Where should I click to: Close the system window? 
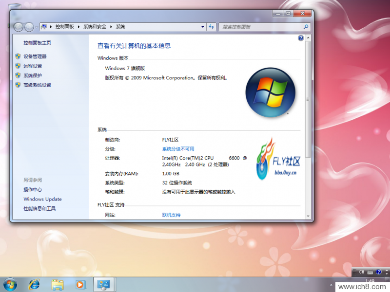click(x=302, y=14)
